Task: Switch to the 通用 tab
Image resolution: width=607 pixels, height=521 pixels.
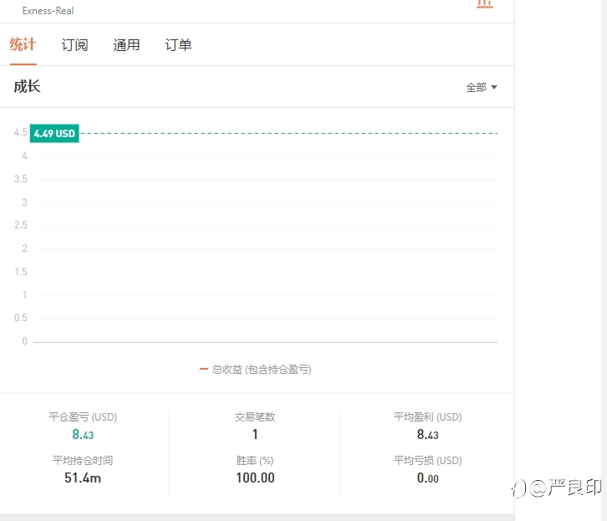Action: (126, 45)
